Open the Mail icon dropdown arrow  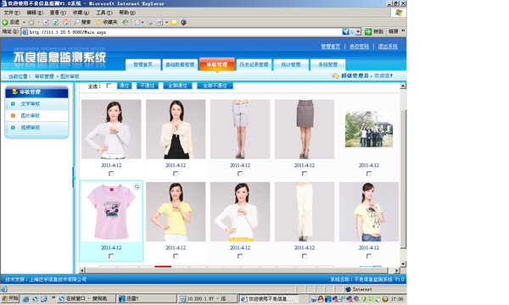pyautogui.click(x=143, y=22)
